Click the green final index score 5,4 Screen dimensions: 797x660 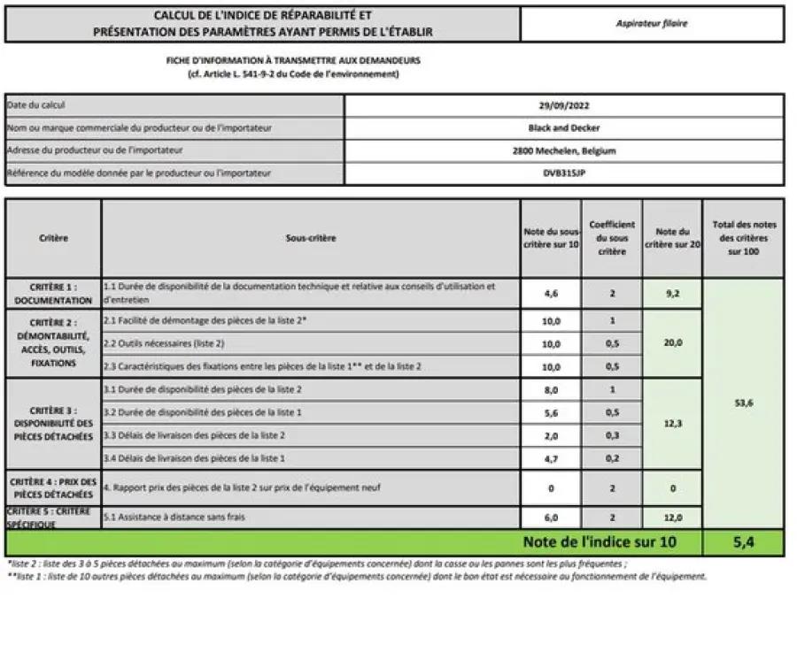click(x=743, y=543)
